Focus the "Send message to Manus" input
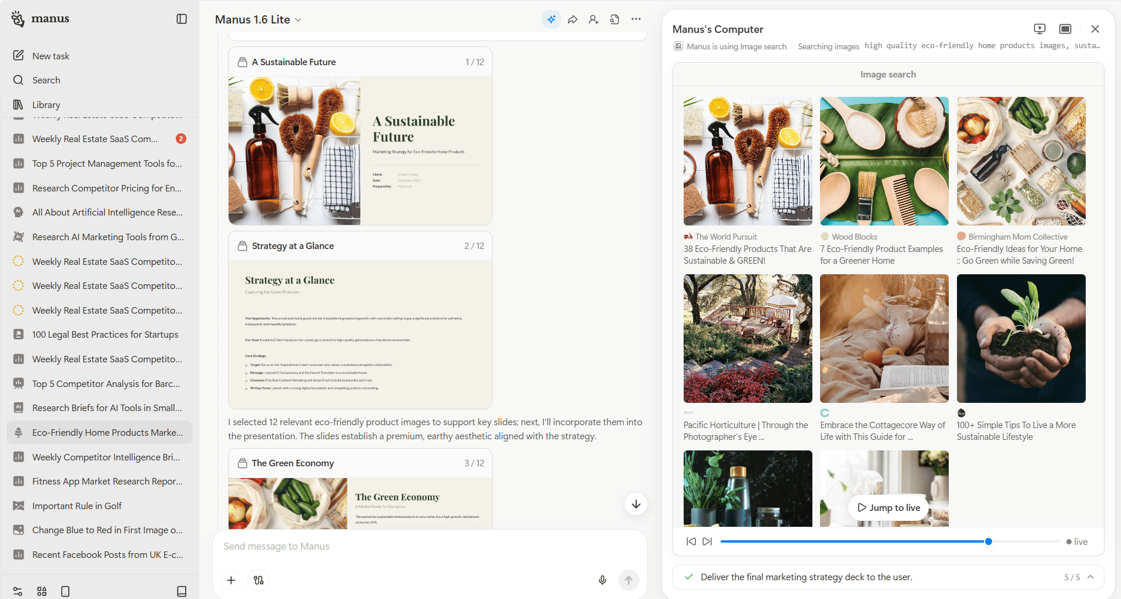The height and width of the screenshot is (599, 1121). point(429,547)
